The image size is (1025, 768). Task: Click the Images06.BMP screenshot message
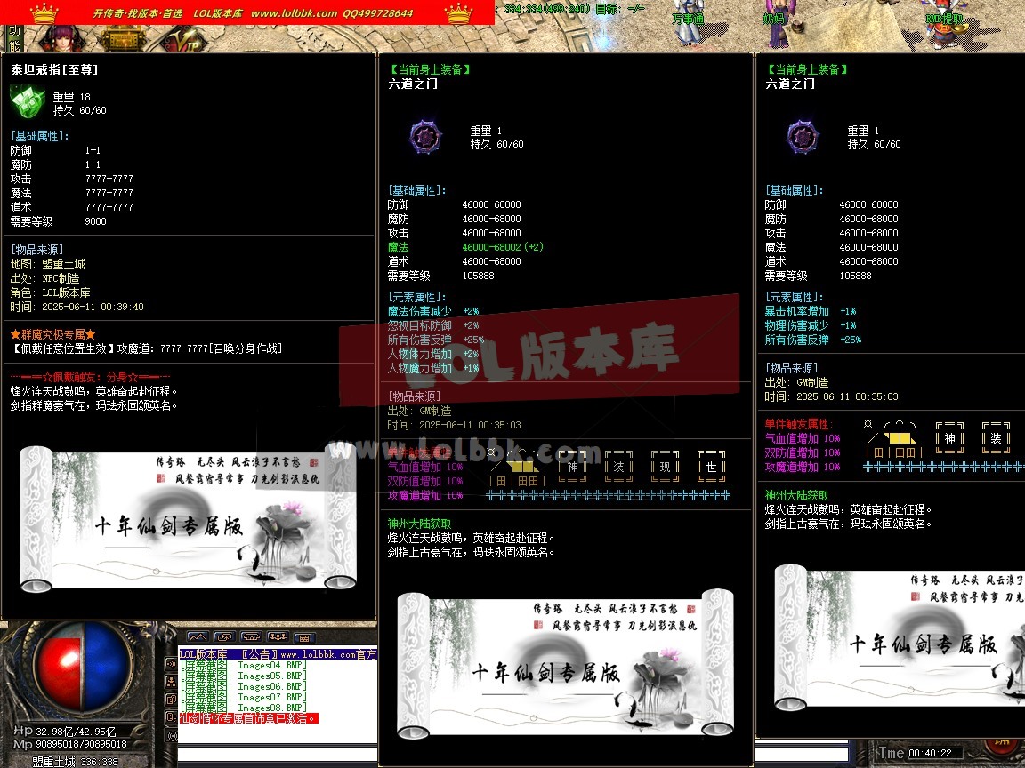[x=243, y=686]
